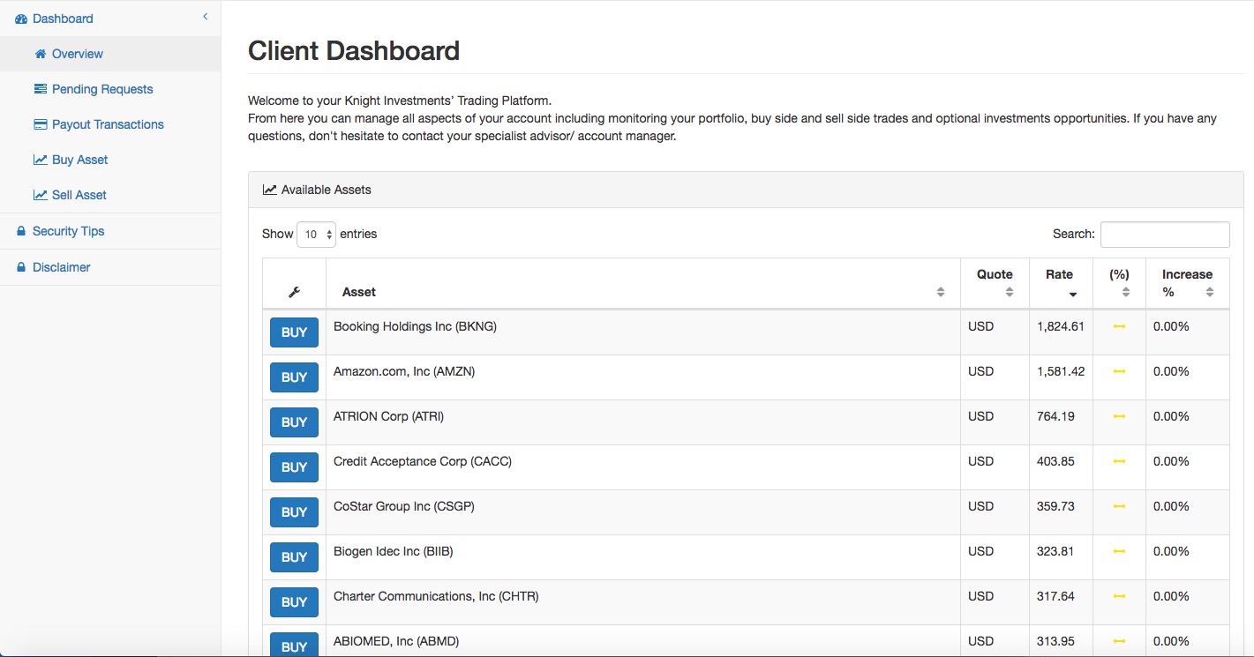The height and width of the screenshot is (657, 1254).
Task: Go to Overview page
Action: 110,54
